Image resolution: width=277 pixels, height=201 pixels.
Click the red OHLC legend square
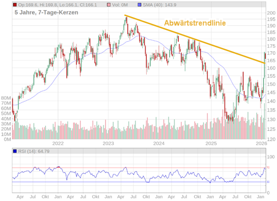[15, 5]
